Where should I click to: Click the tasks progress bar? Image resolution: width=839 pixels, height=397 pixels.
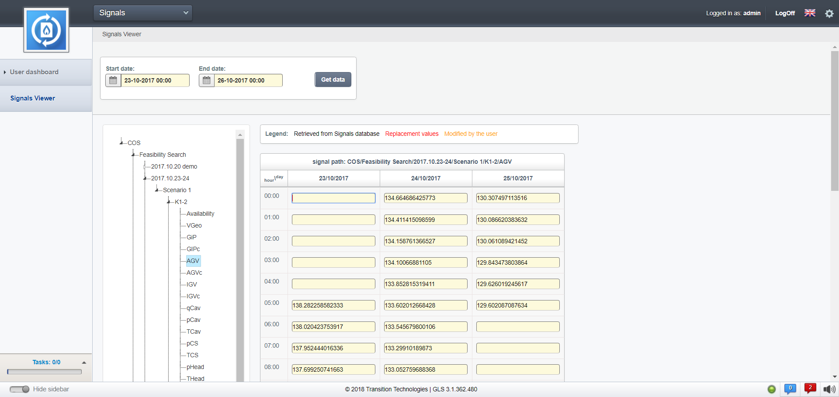pos(45,372)
